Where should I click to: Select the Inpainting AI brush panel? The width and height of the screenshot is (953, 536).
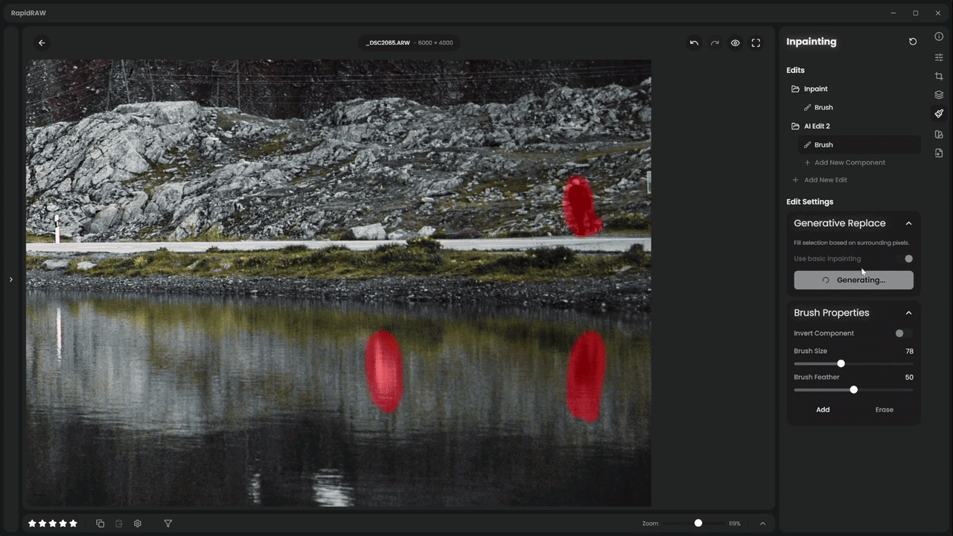(939, 114)
